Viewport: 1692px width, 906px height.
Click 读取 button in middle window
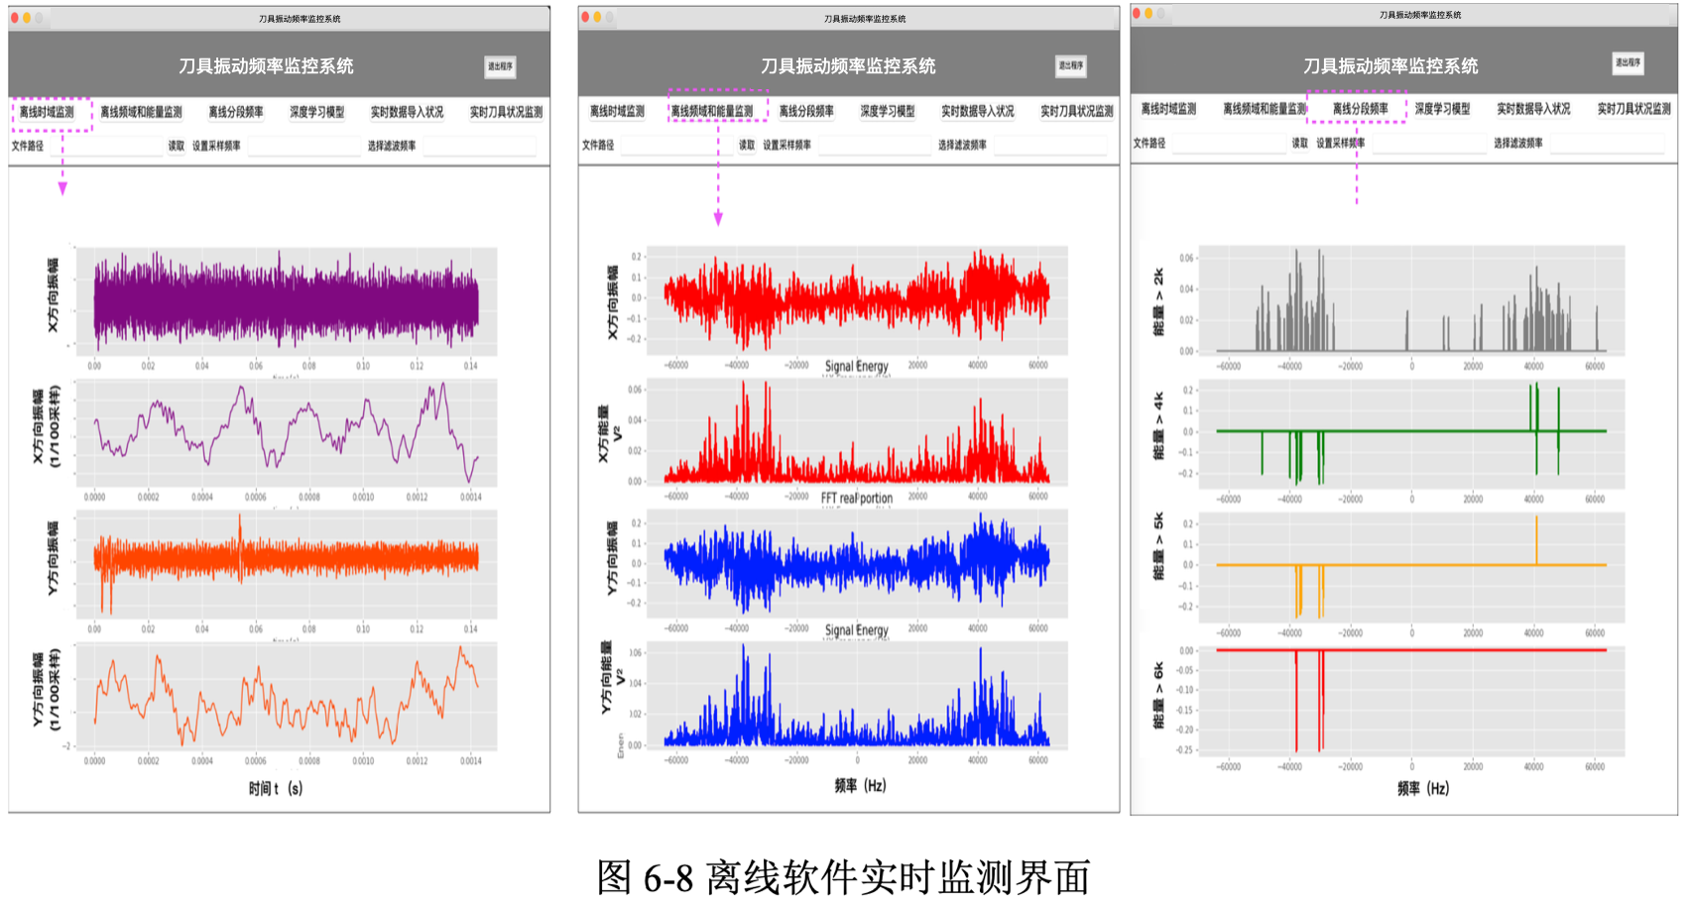tap(747, 145)
